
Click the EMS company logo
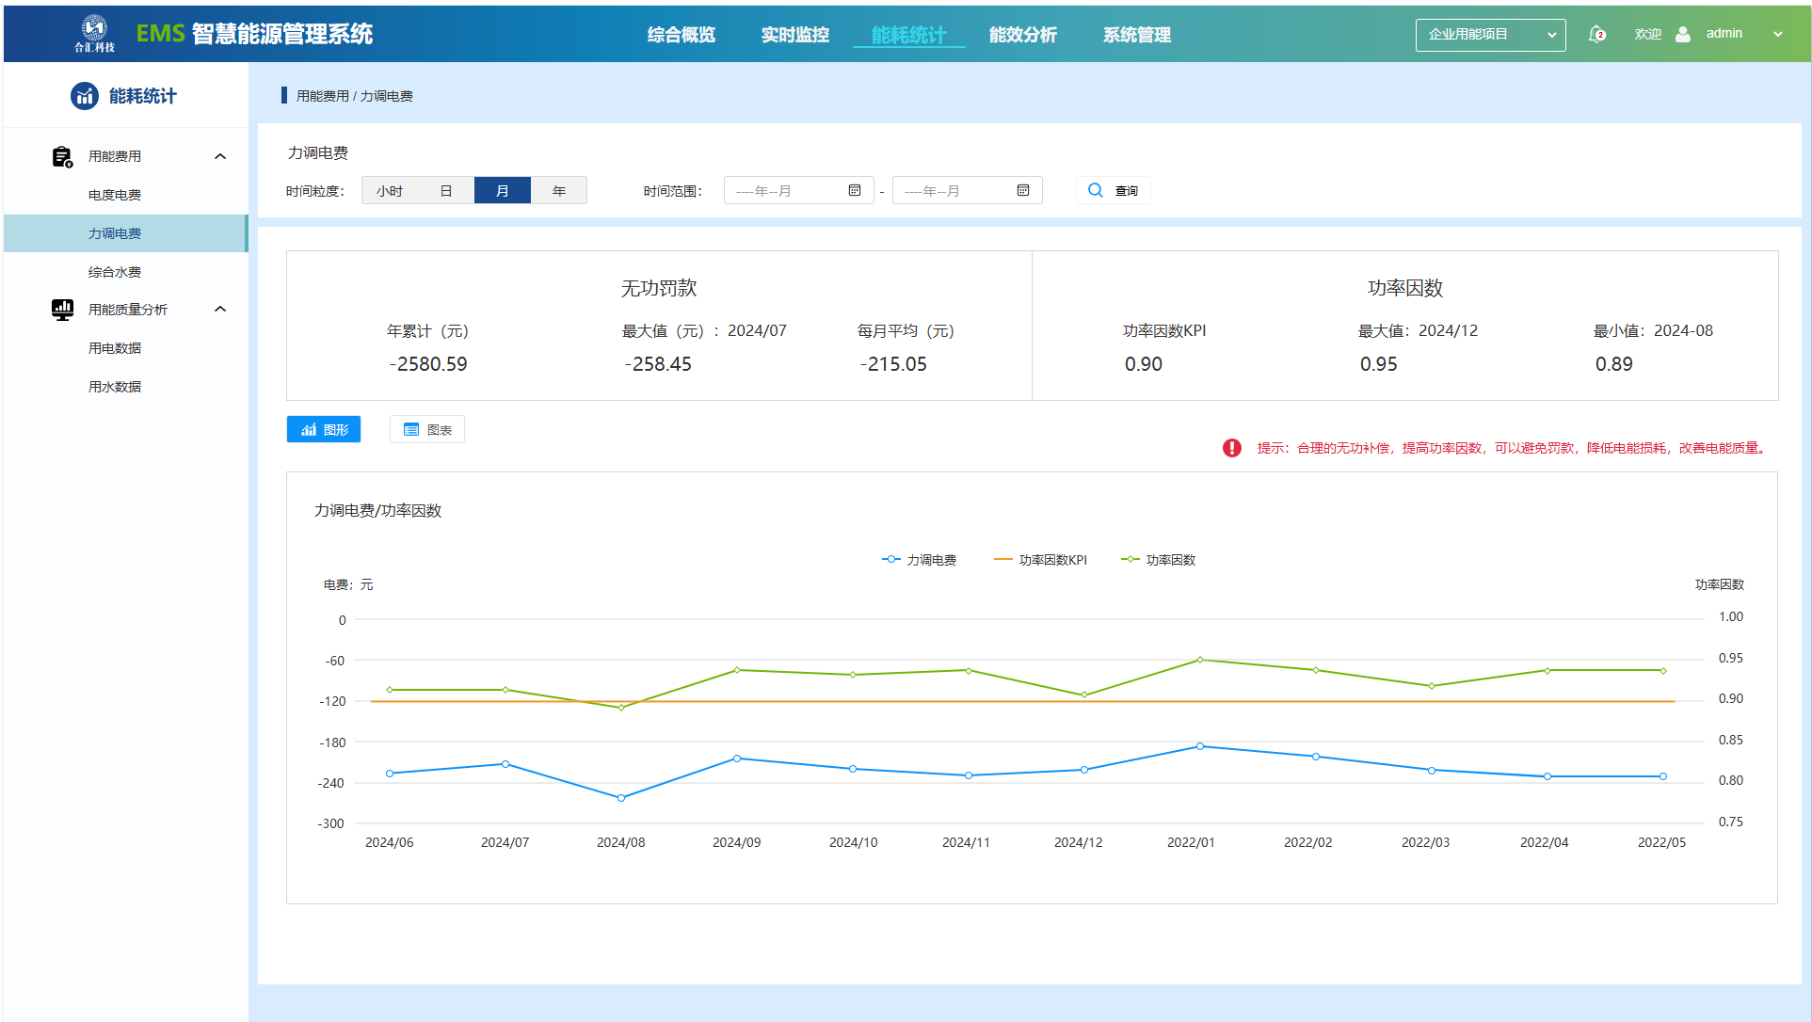tap(94, 32)
